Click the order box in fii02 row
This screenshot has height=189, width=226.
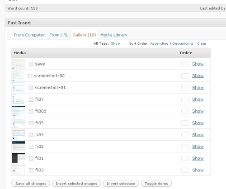(185, 146)
